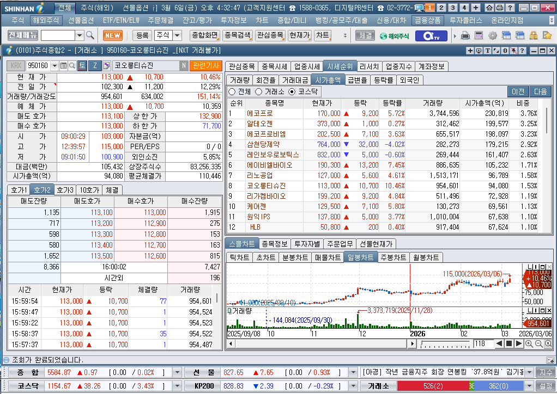Click the 다음 button
This screenshot has width=557, height=394.
[x=540, y=91]
